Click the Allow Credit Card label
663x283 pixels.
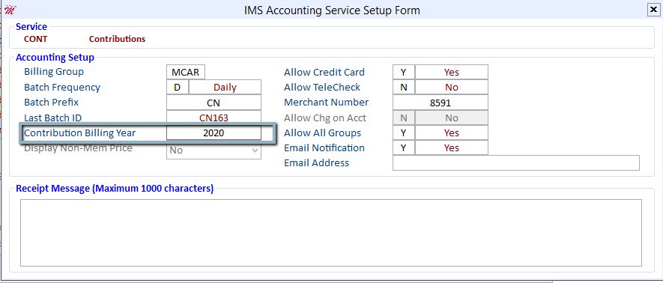click(x=324, y=72)
